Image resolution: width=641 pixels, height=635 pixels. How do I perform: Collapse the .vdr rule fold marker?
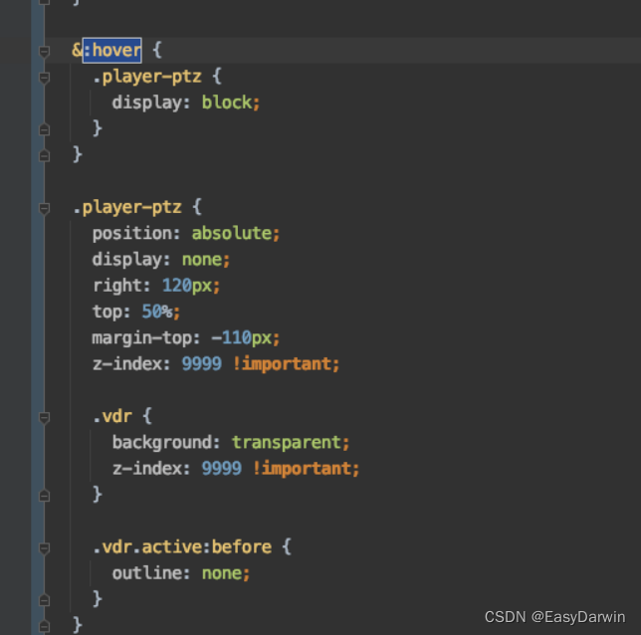[x=44, y=417]
